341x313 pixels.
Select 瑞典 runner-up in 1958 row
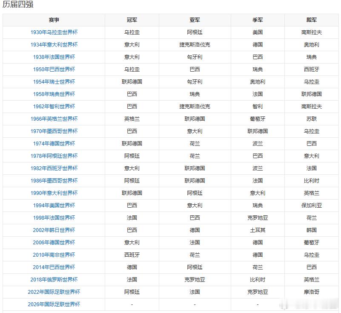point(195,94)
